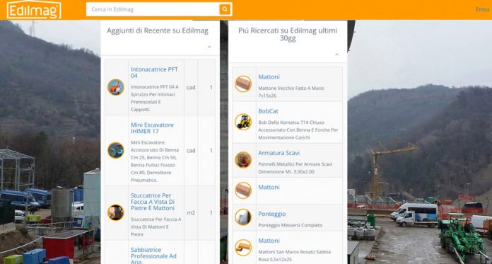492x264 pixels.
Task: Click the Armatura Scavi round thumbnail
Action: pyautogui.click(x=243, y=160)
